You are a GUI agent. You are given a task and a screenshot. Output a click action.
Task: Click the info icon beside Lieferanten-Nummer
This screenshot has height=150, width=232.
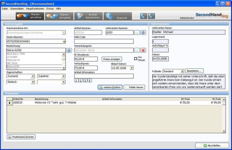(143, 33)
